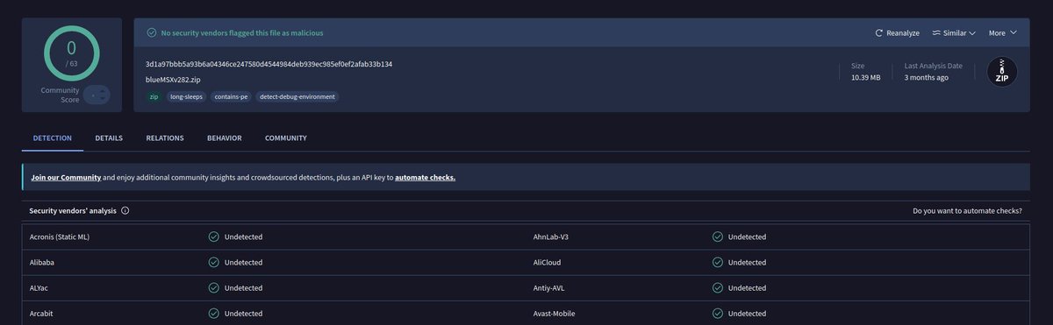Switch to the DETAILS tab

click(109, 138)
